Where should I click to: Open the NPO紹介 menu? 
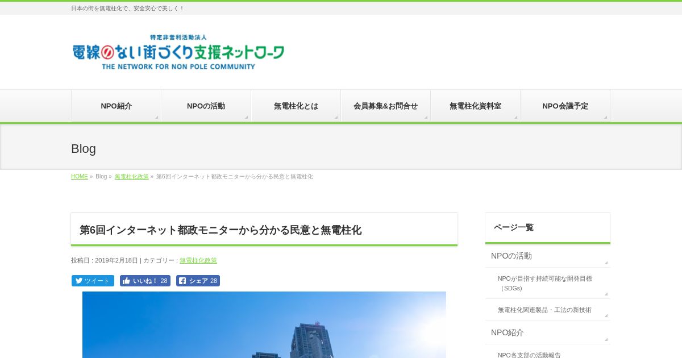tap(117, 106)
